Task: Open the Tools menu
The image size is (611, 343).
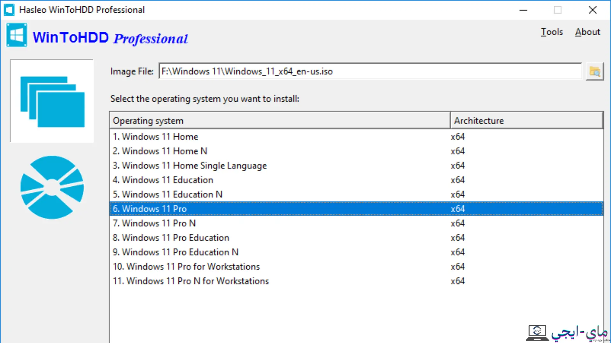Action: 552,32
